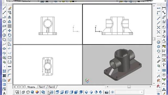Select the Trim modify tool
The width and height of the screenshot is (168, 95).
tap(9, 49)
